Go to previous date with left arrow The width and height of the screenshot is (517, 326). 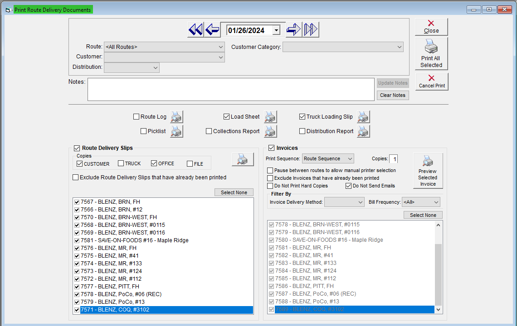pyautogui.click(x=212, y=30)
